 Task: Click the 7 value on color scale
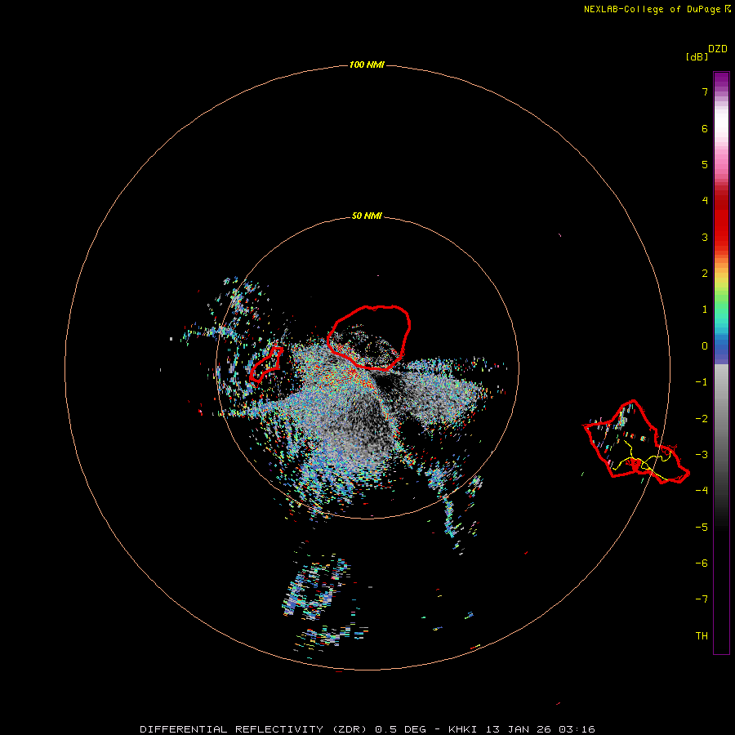click(x=705, y=91)
